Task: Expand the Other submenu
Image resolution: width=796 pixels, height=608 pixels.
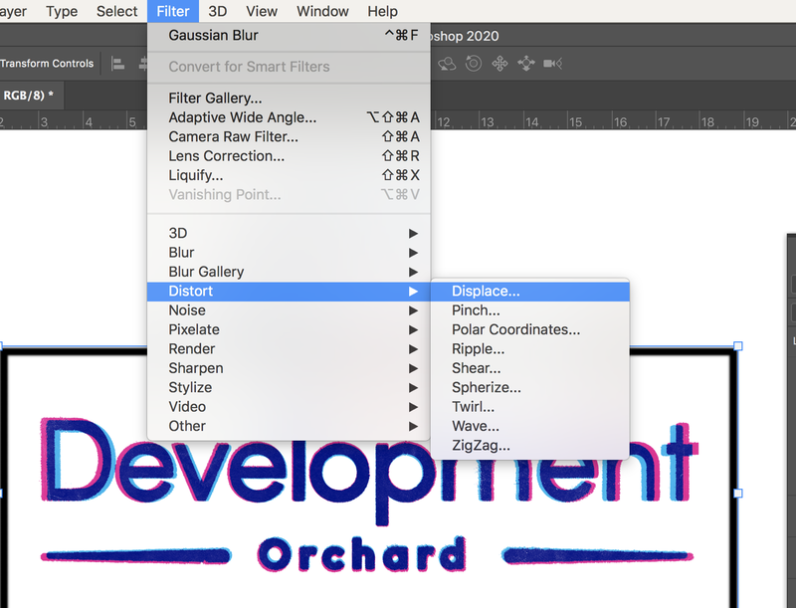Action: [289, 426]
